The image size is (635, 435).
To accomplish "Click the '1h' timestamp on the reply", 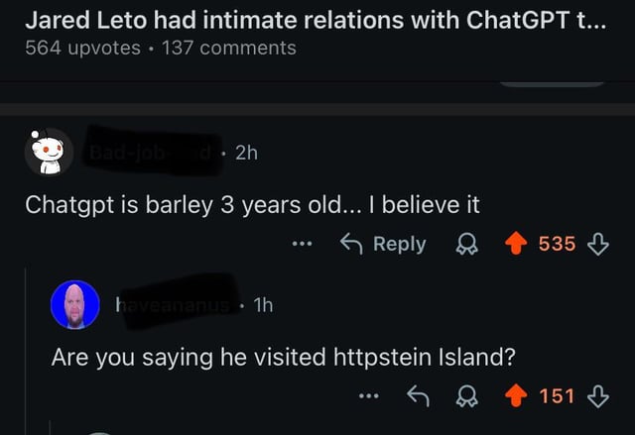I will pos(263,305).
